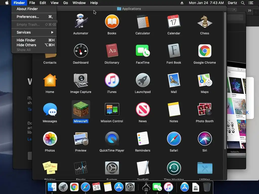The height and width of the screenshot is (194, 259).
Task: Open the Reminders app icon
Action: tap(143, 139)
